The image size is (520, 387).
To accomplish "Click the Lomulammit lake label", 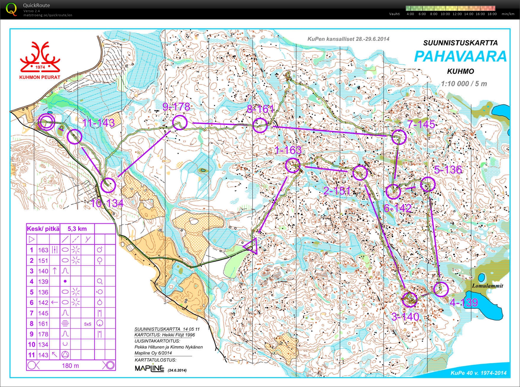I will [x=487, y=286].
